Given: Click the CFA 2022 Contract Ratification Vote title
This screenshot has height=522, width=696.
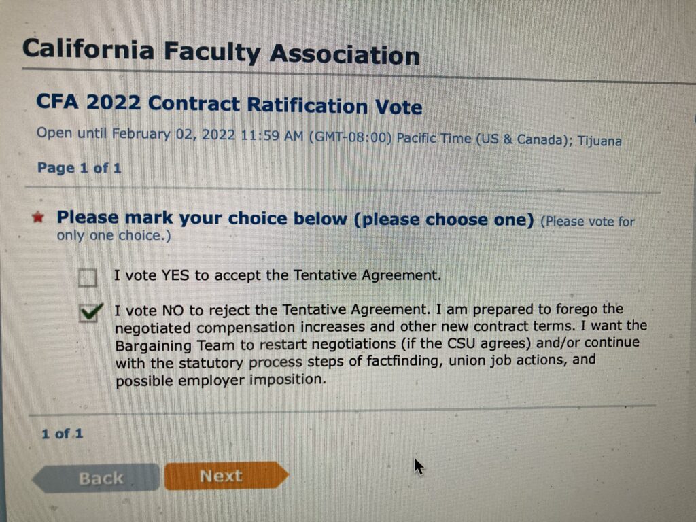Looking at the screenshot, I should [x=229, y=105].
